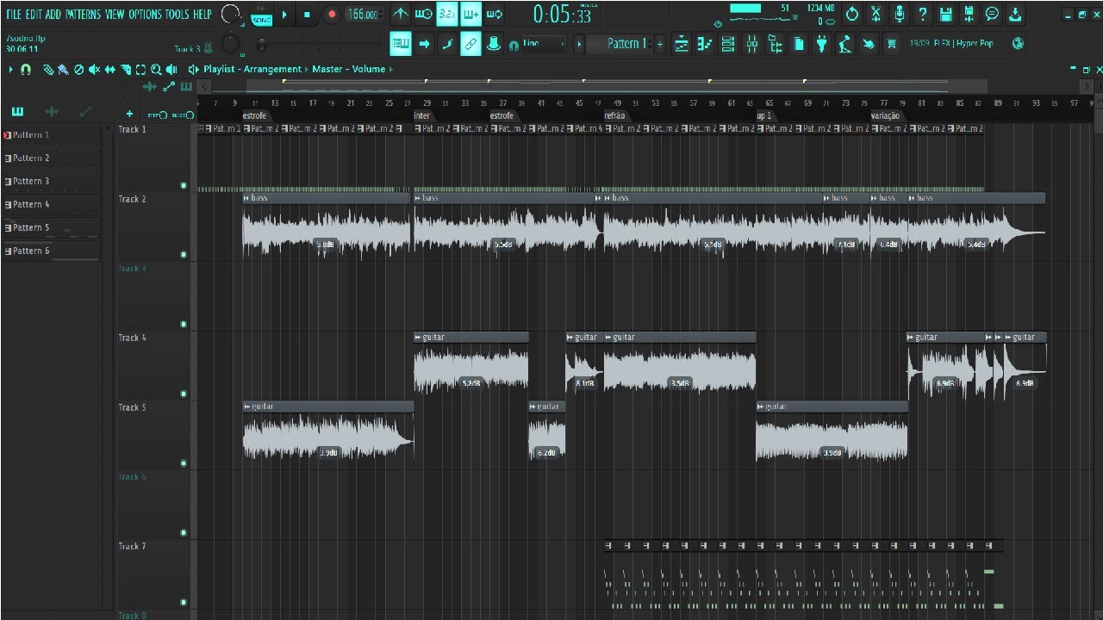Click the tempo 166.000 field
Screen dimensions: 1103x620
coord(364,15)
